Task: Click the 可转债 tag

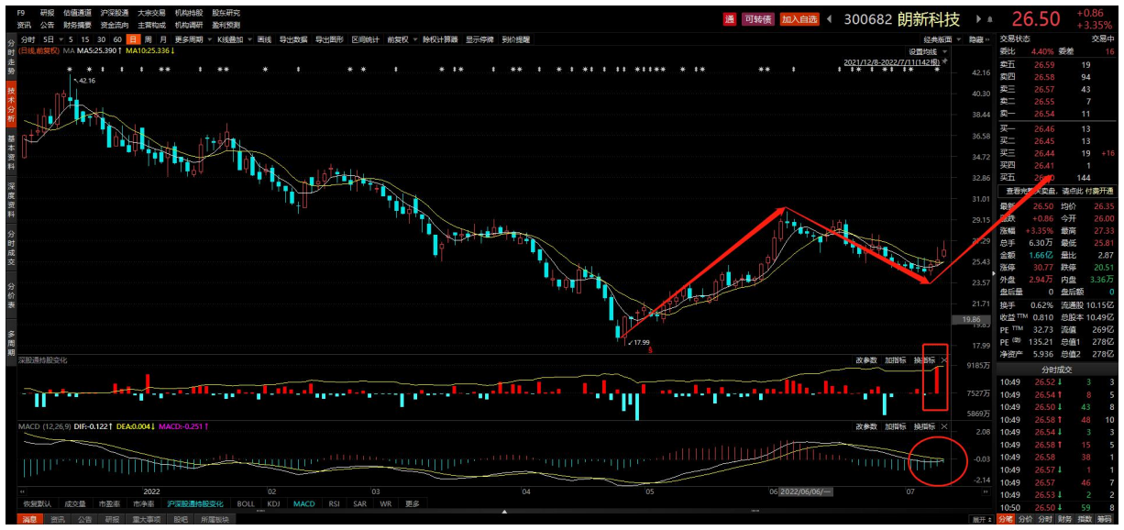Action: pyautogui.click(x=758, y=19)
